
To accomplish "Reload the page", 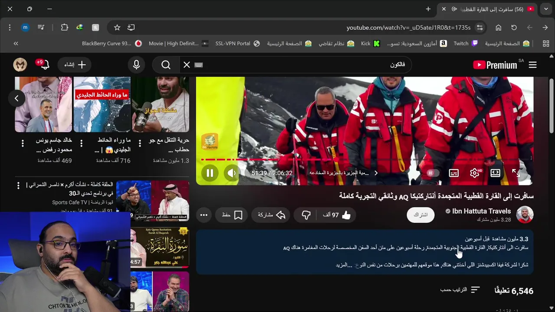I will [x=514, y=27].
